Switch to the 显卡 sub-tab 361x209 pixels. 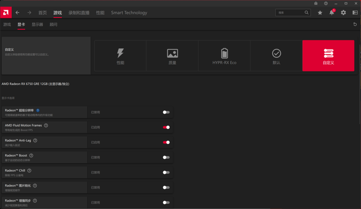click(x=21, y=24)
